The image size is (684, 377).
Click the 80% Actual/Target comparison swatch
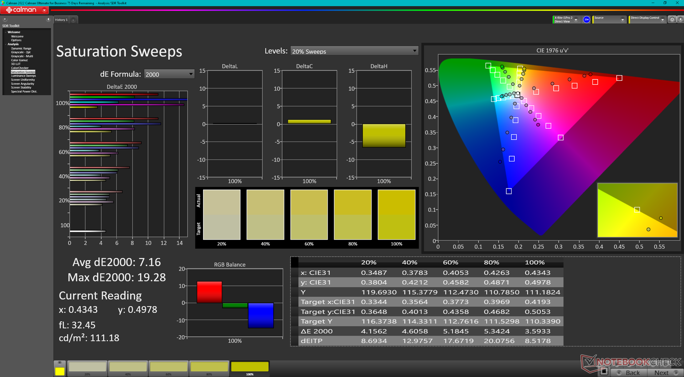pos(353,215)
